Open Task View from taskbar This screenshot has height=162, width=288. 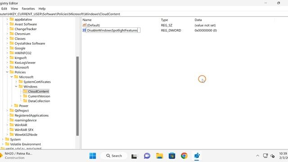tap(134, 156)
